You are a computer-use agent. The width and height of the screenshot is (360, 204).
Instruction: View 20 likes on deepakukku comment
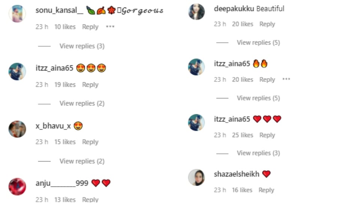[243, 24]
